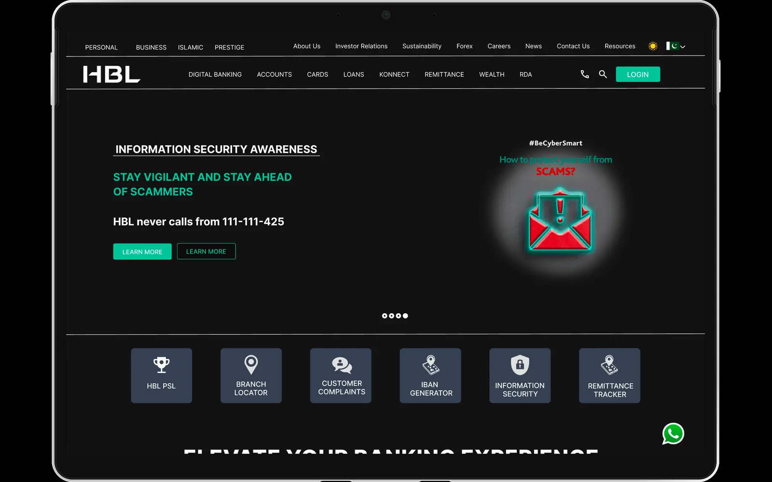Toggle the sun light-mode icon

(x=653, y=46)
